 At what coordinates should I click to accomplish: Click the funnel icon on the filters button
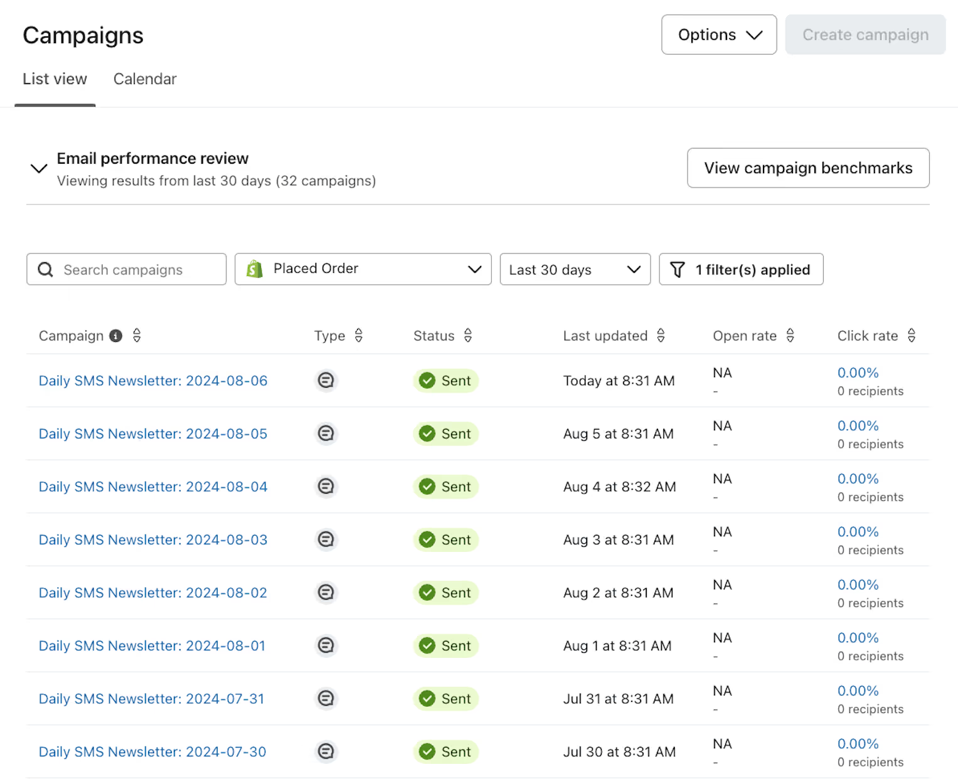click(x=678, y=269)
